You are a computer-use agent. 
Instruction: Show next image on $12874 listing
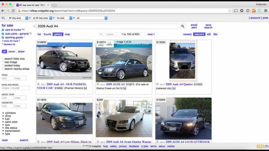point(150,63)
